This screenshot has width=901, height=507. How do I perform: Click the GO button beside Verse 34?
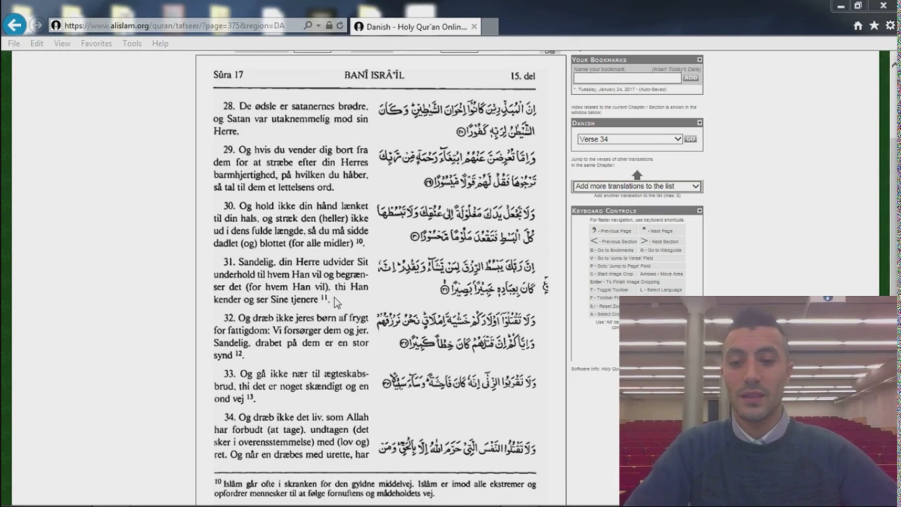click(x=691, y=139)
